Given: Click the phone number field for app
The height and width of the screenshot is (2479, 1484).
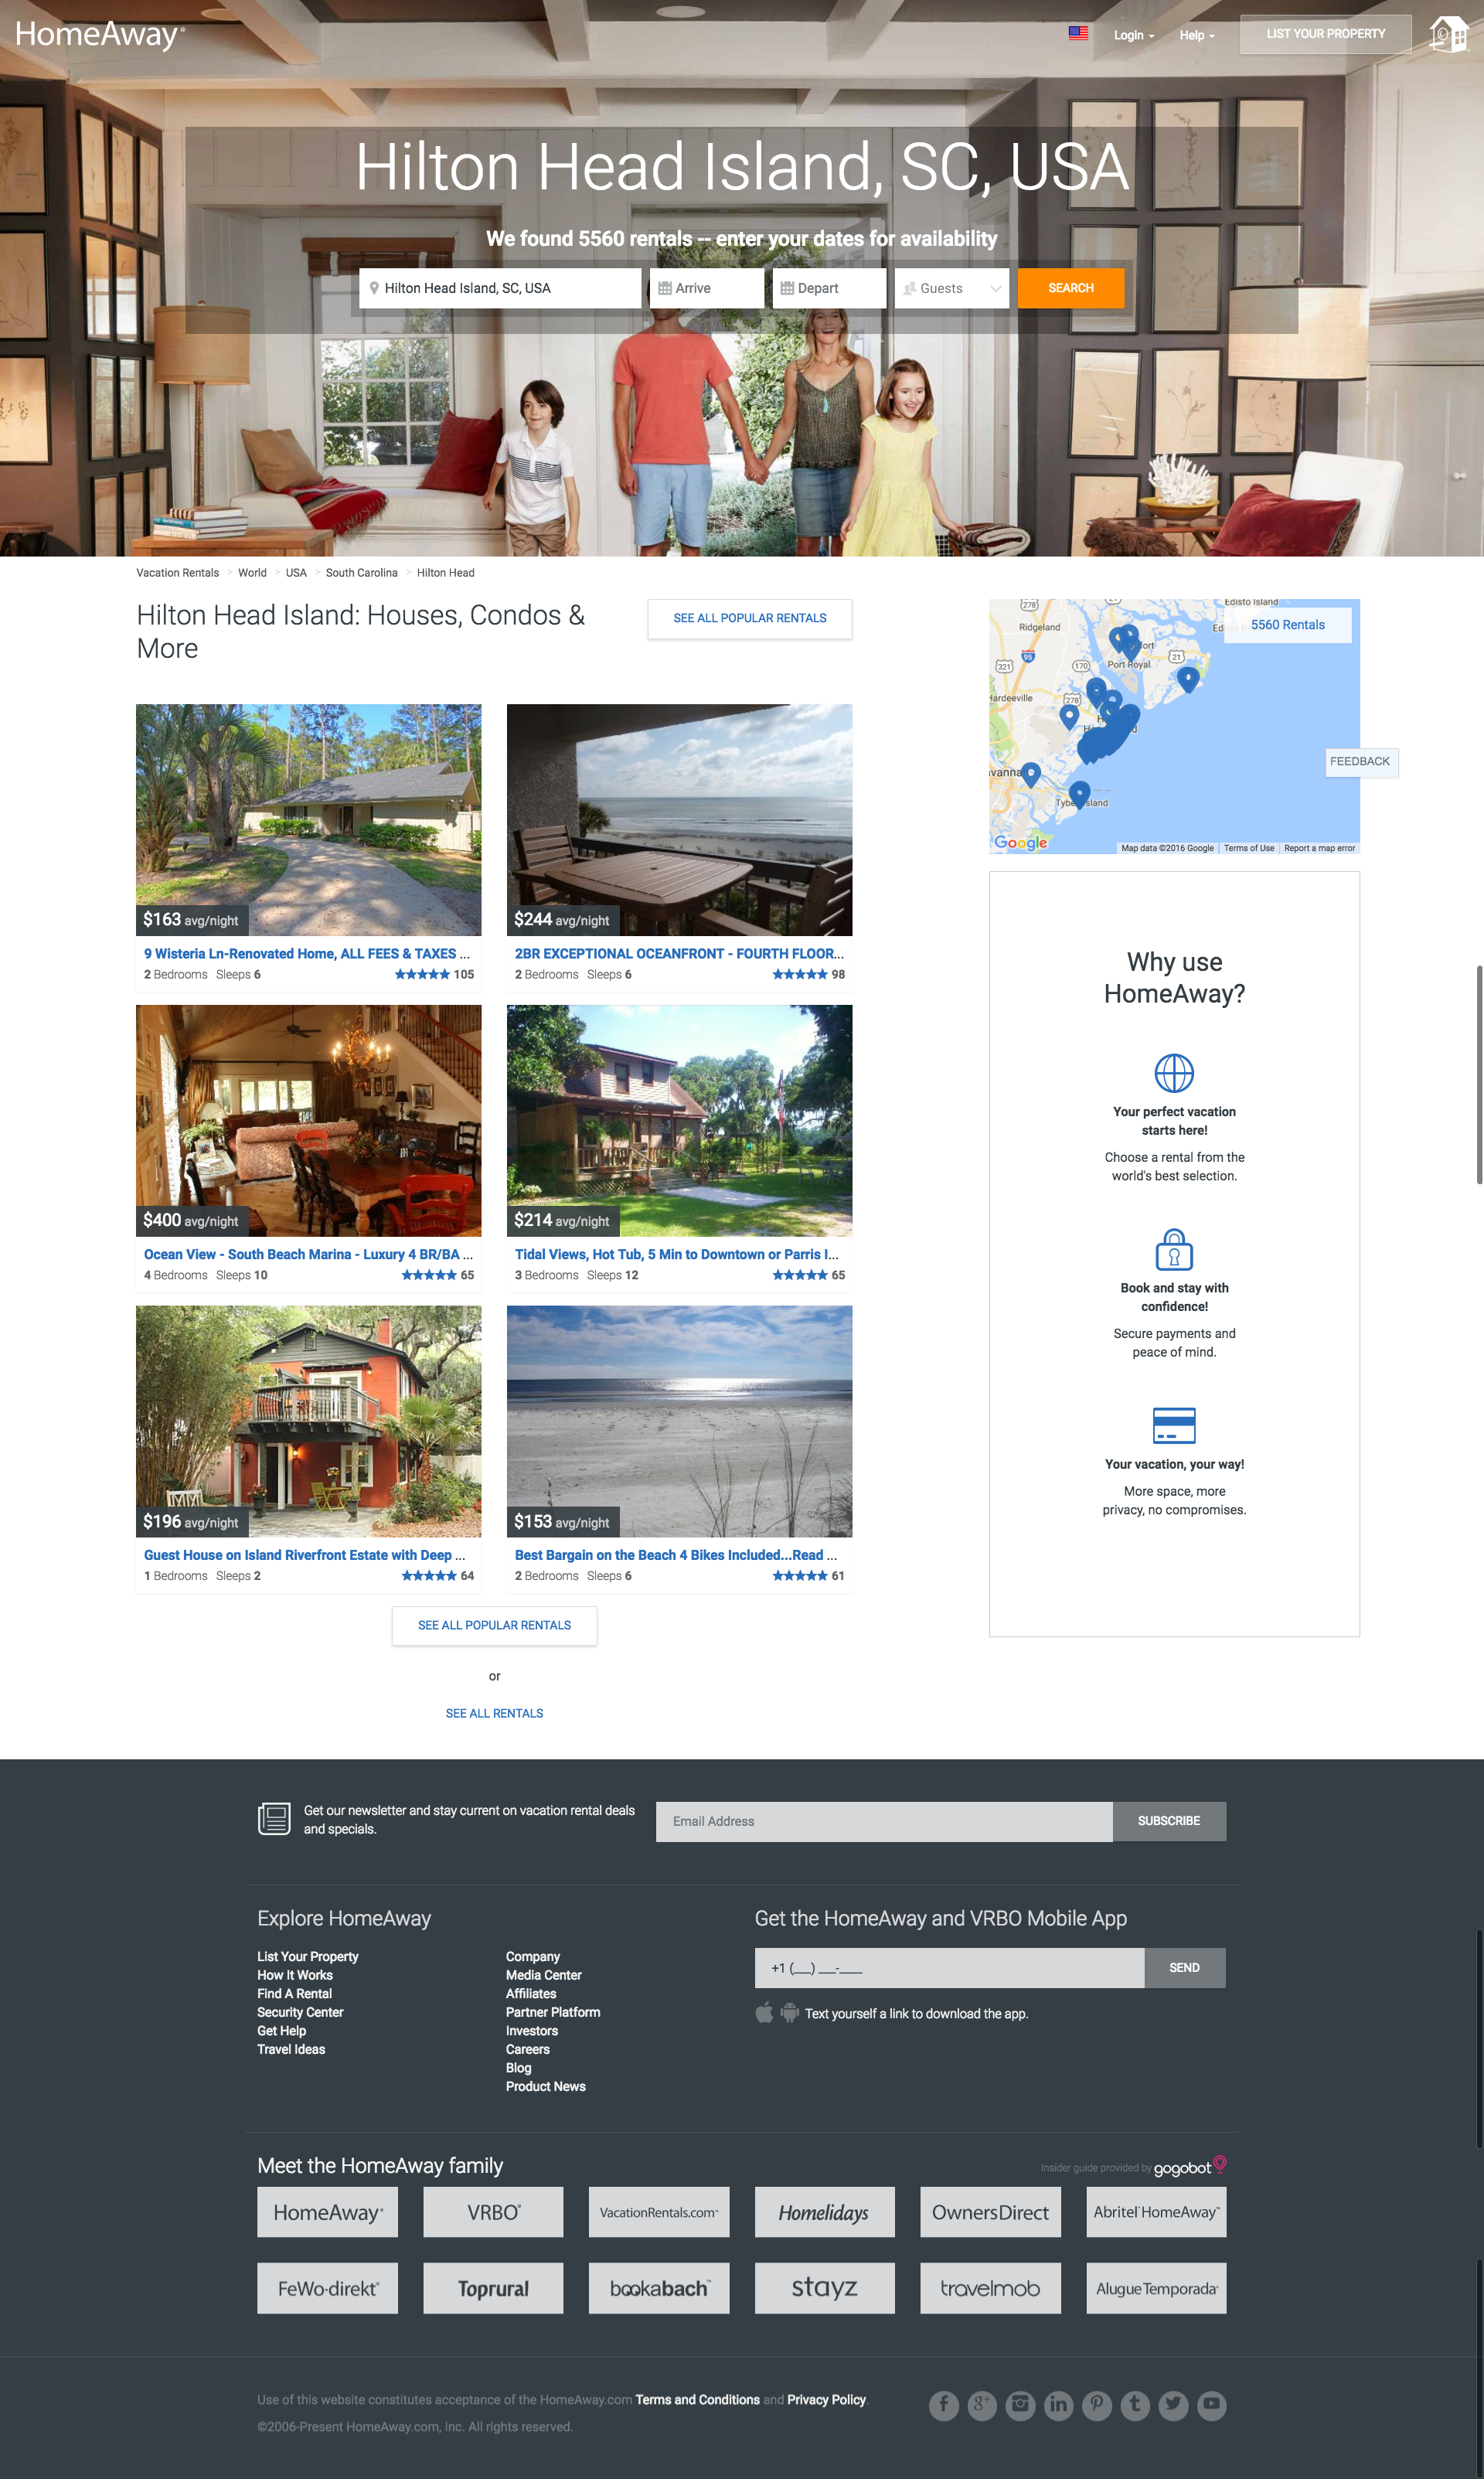Looking at the screenshot, I should click(949, 1967).
